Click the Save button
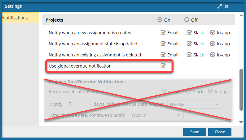Image resolution: width=246 pixels, height=140 pixels. click(195, 132)
